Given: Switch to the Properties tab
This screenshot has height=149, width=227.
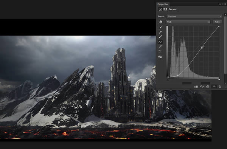Looking at the screenshot, I should click(163, 4).
